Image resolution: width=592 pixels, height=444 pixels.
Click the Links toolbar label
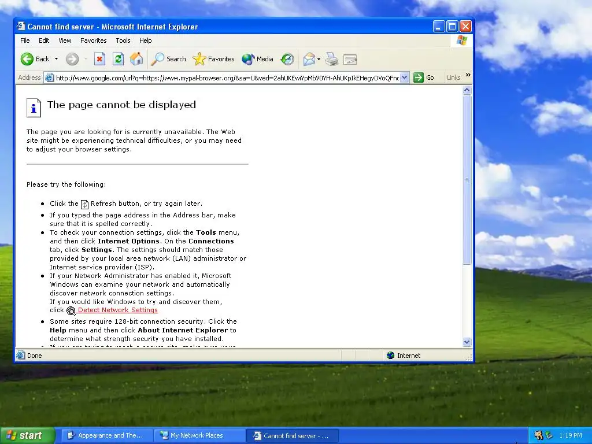pos(453,77)
